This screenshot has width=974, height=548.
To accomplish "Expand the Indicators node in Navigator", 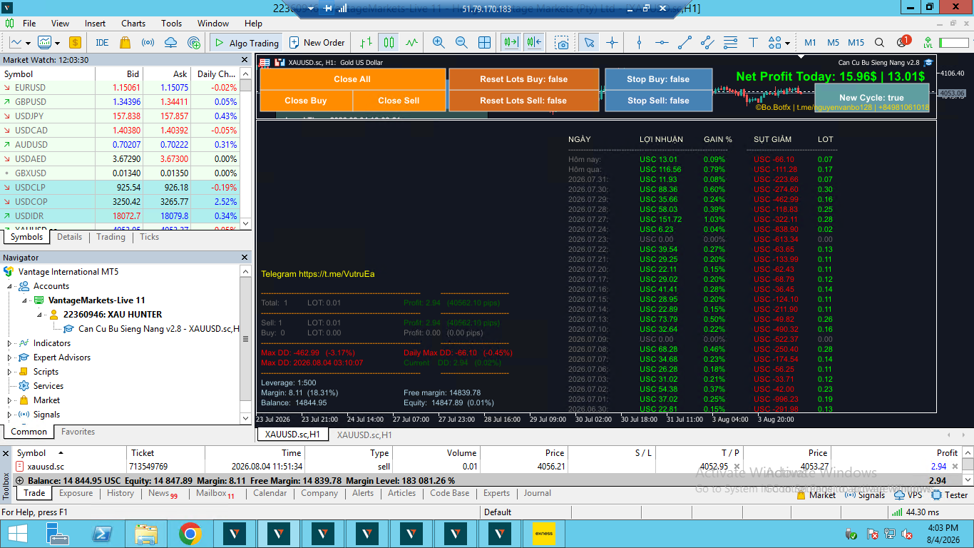I will [10, 343].
